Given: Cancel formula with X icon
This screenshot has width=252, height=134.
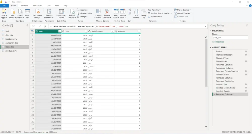Looking at the screenshot, I should coord(34,26).
